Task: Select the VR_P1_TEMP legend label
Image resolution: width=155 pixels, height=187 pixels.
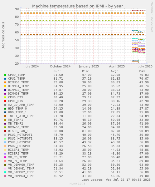Action: tap(17, 161)
